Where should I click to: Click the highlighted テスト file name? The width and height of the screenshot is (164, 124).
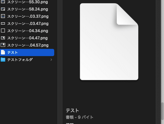click(12, 52)
